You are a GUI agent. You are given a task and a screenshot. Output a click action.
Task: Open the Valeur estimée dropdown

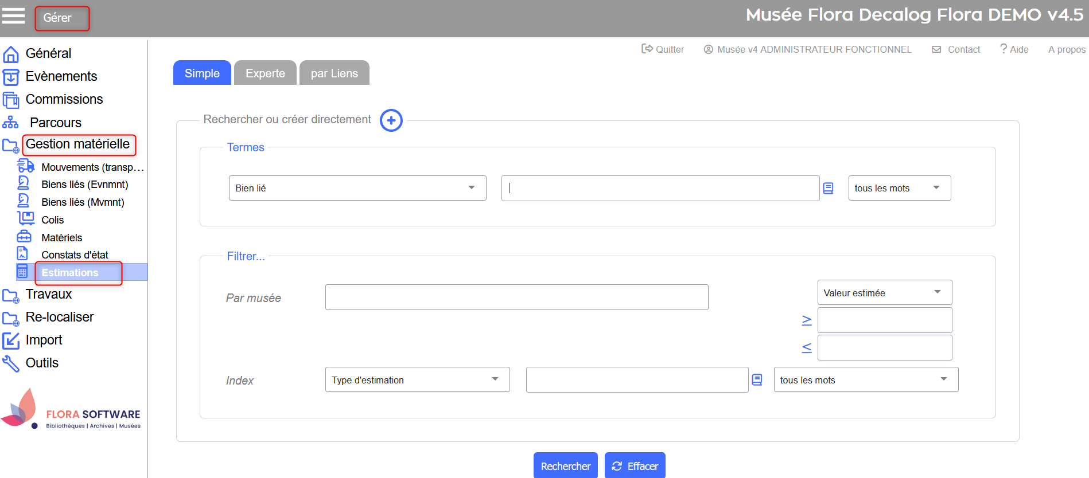pyautogui.click(x=884, y=292)
